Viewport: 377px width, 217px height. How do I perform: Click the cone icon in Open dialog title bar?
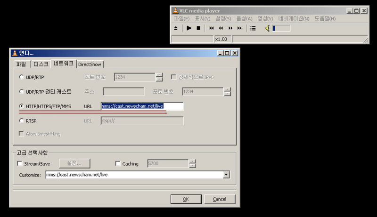click(x=15, y=53)
